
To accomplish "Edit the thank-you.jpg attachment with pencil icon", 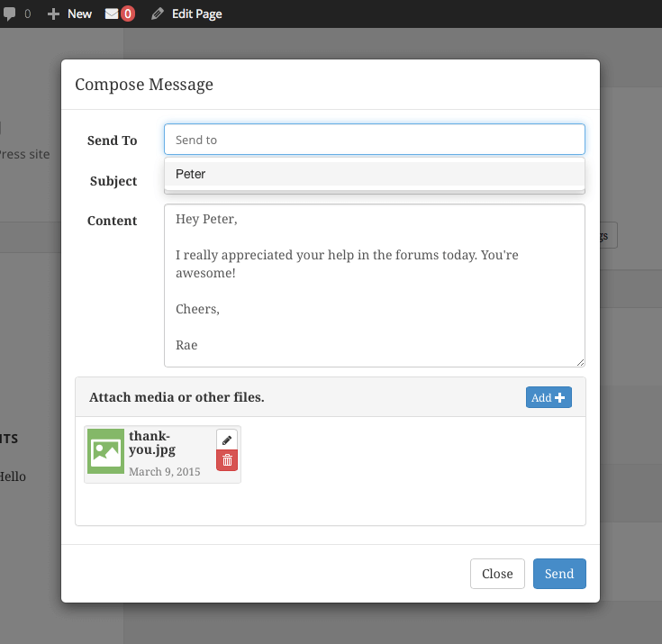I will coord(227,440).
